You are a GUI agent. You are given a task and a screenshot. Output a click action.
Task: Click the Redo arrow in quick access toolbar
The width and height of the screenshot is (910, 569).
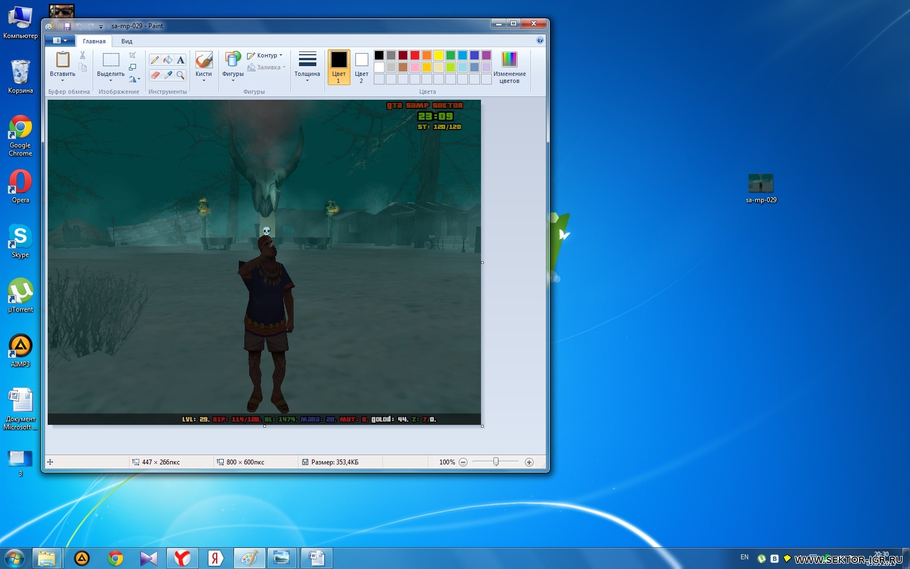point(90,26)
